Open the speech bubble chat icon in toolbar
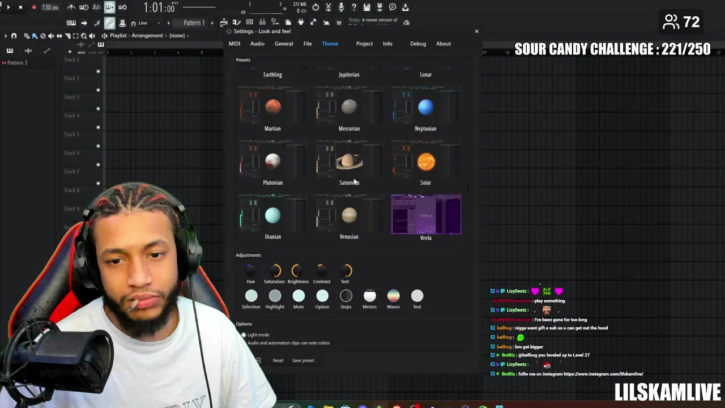Screen dimensions: 725x408 click(x=393, y=7)
